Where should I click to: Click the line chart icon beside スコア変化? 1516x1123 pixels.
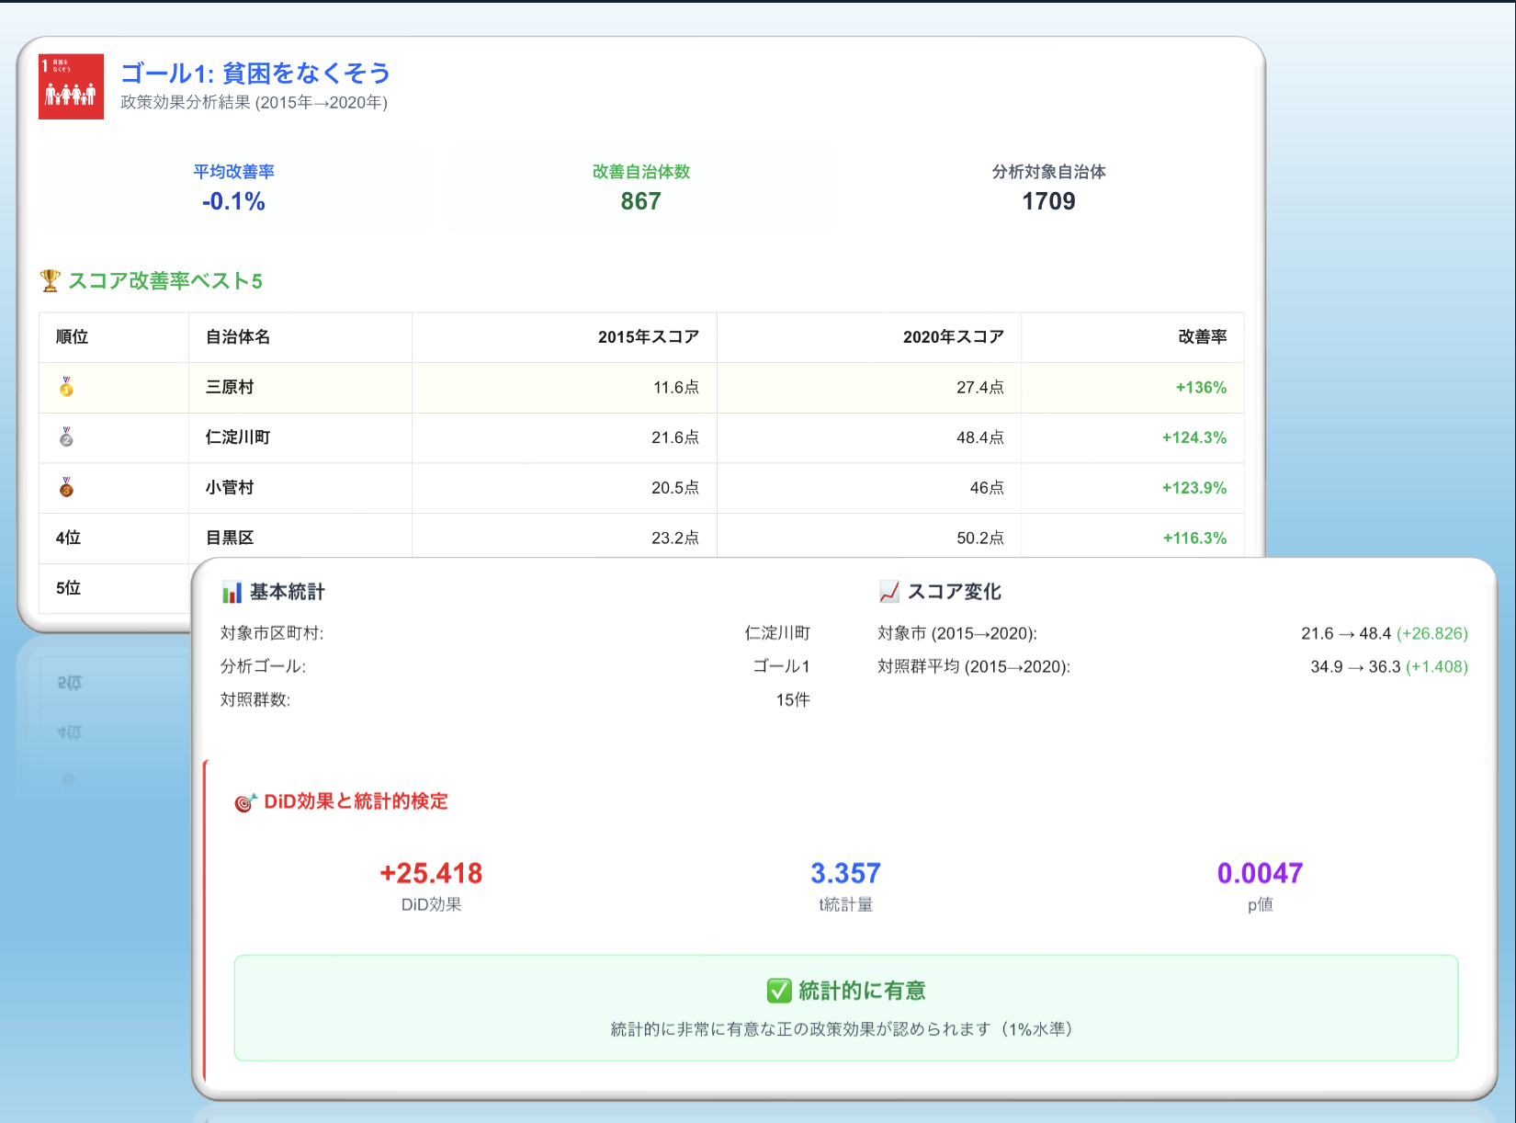point(887,591)
